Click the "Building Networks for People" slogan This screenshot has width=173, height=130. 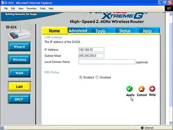click(x=21, y=14)
